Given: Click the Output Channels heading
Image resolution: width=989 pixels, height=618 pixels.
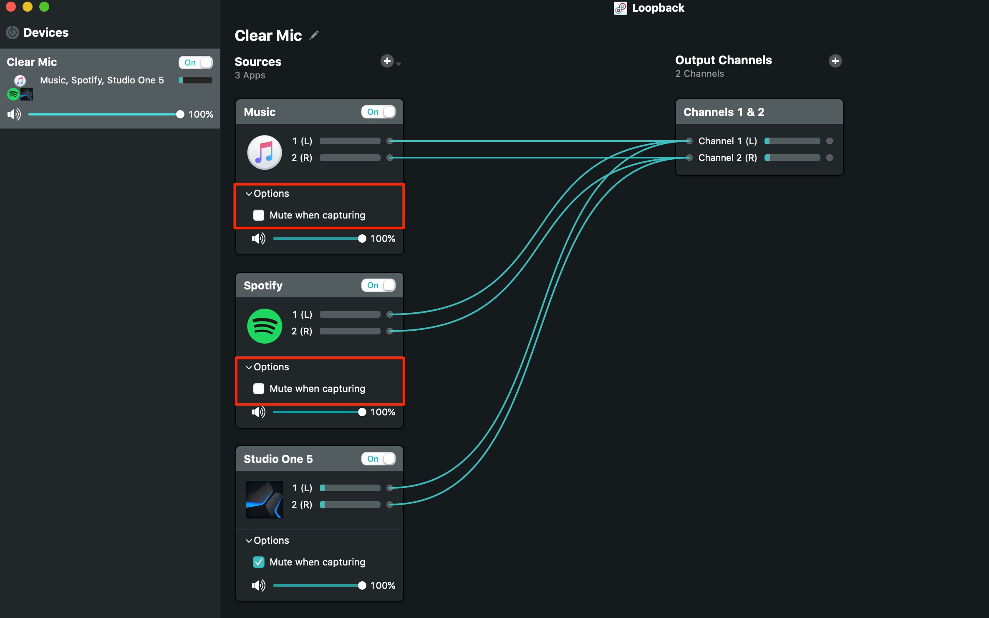Looking at the screenshot, I should click(724, 60).
